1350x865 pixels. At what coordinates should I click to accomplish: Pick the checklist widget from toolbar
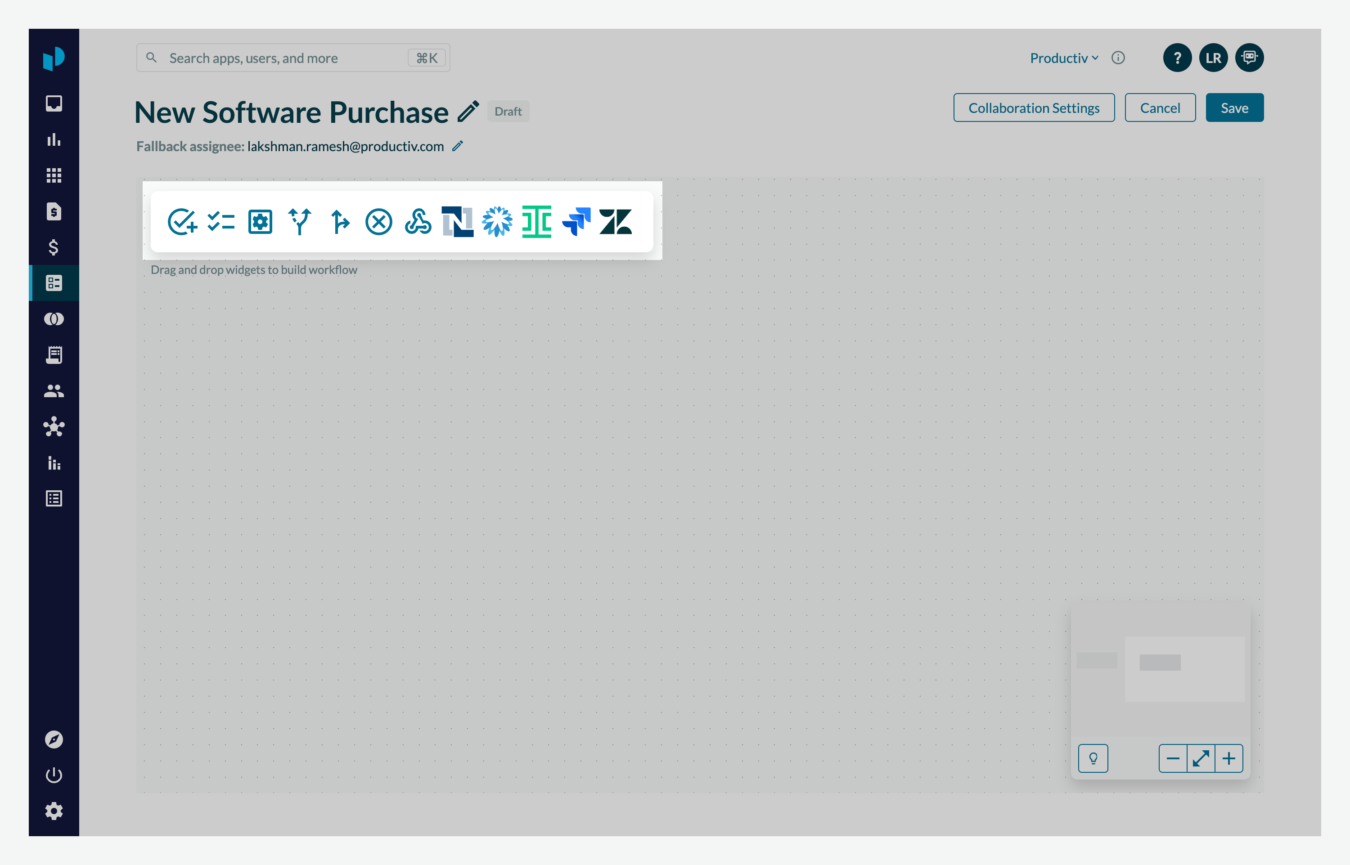(221, 222)
